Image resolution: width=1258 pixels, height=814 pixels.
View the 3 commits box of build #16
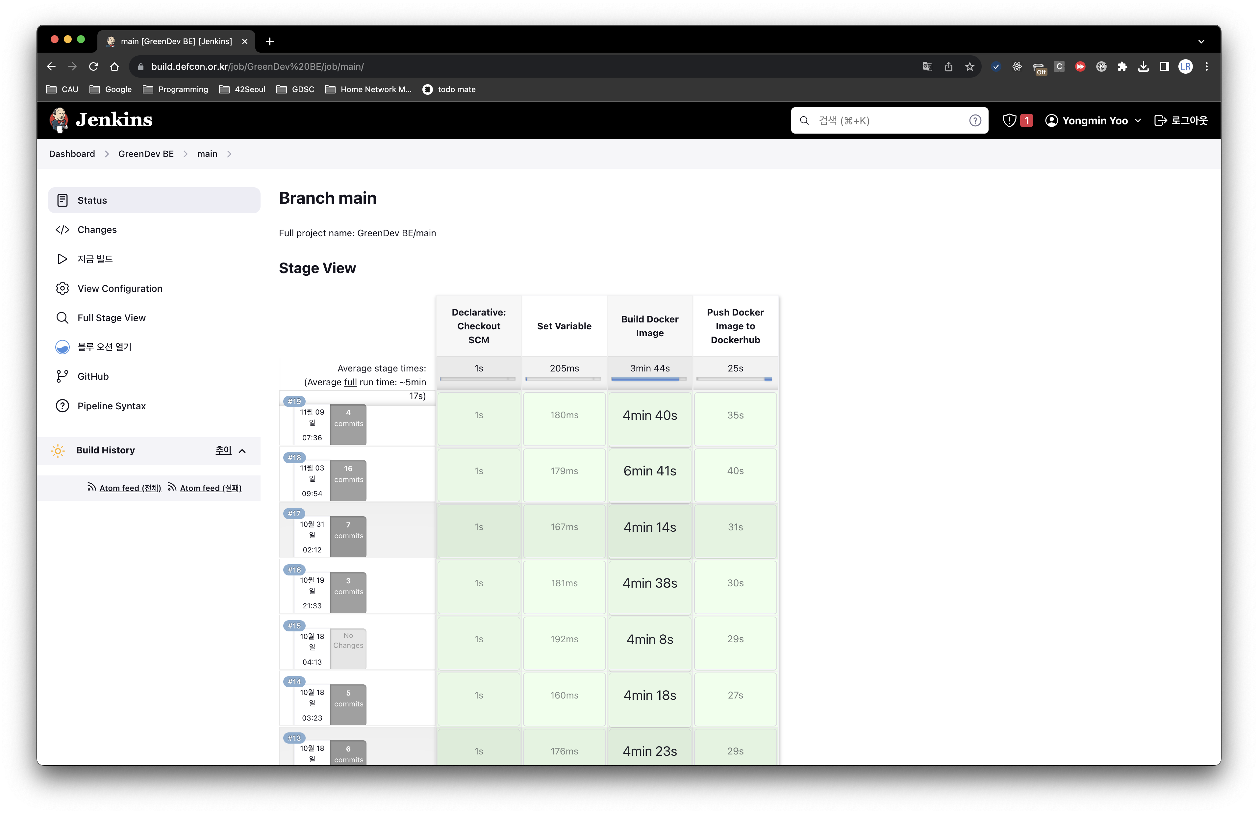click(348, 593)
